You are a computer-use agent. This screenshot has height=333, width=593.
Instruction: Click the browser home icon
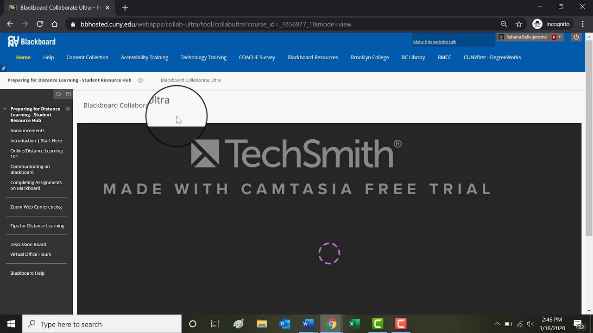55,24
